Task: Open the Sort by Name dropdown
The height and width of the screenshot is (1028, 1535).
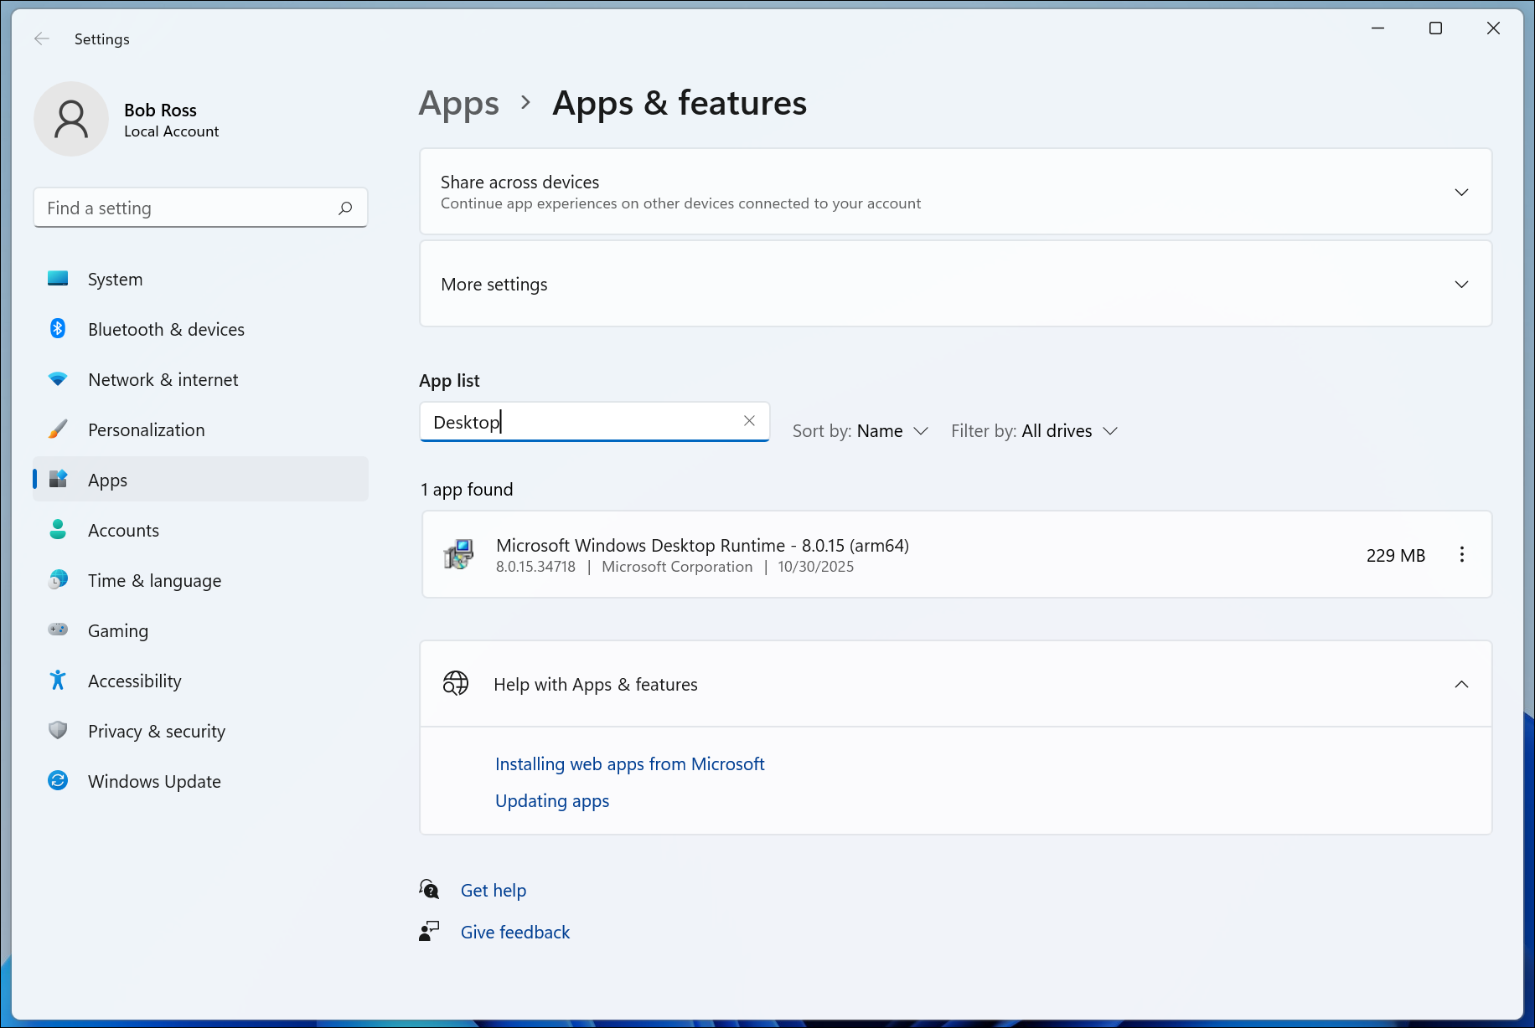Action: (x=861, y=431)
